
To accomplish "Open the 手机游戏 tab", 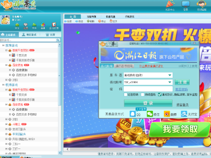I will [x=129, y=17].
